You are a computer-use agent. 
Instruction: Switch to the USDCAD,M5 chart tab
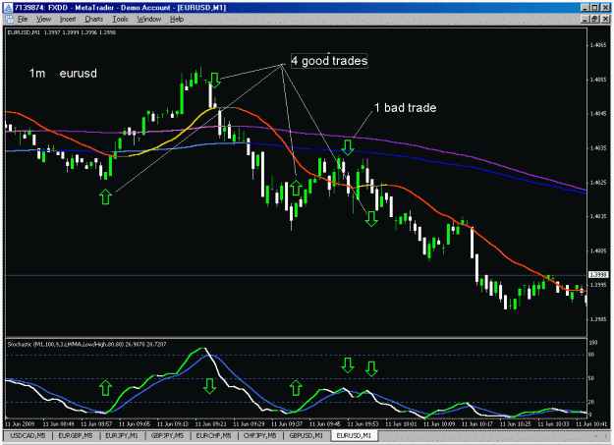tap(28, 435)
